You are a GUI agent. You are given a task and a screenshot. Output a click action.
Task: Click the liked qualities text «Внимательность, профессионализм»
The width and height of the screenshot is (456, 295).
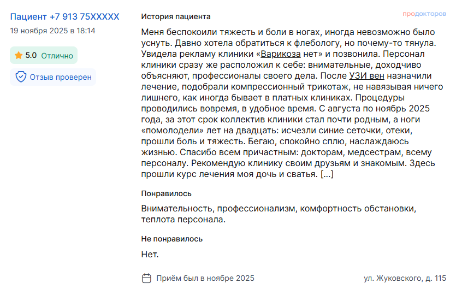pyautogui.click(x=219, y=208)
